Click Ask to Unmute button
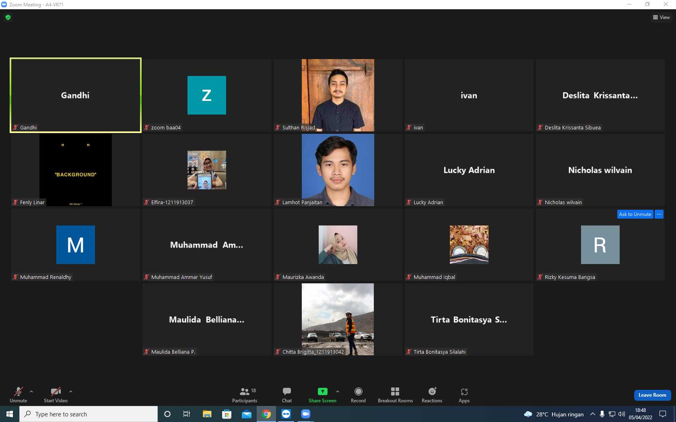 (635, 214)
